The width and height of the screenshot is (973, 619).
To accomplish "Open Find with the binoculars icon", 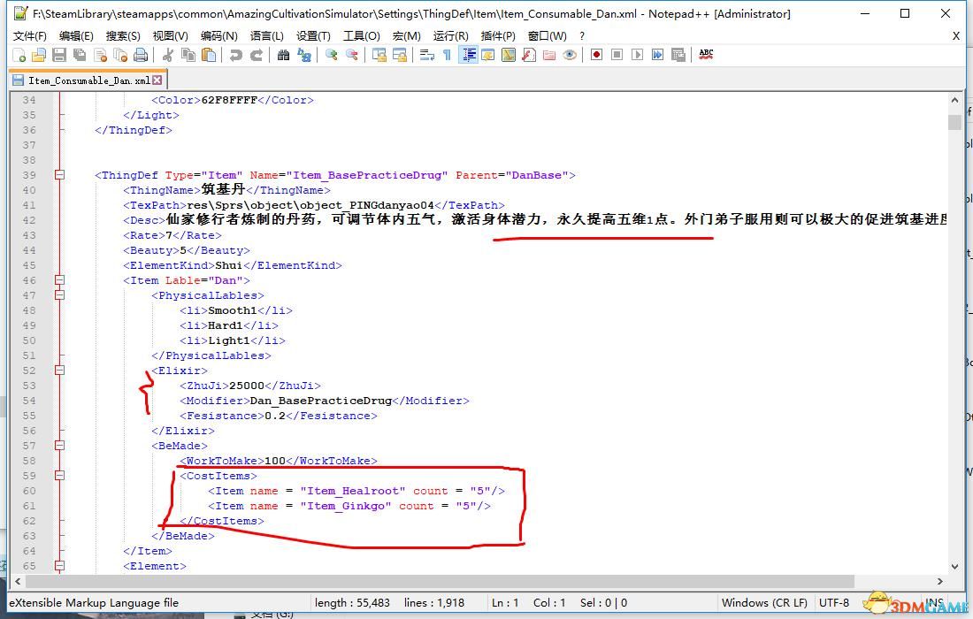I will 284,55.
